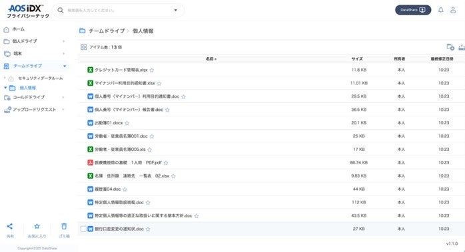The height and width of the screenshot is (252, 465).
Task: Open 端末 in the sidebar
Action: tap(17, 54)
